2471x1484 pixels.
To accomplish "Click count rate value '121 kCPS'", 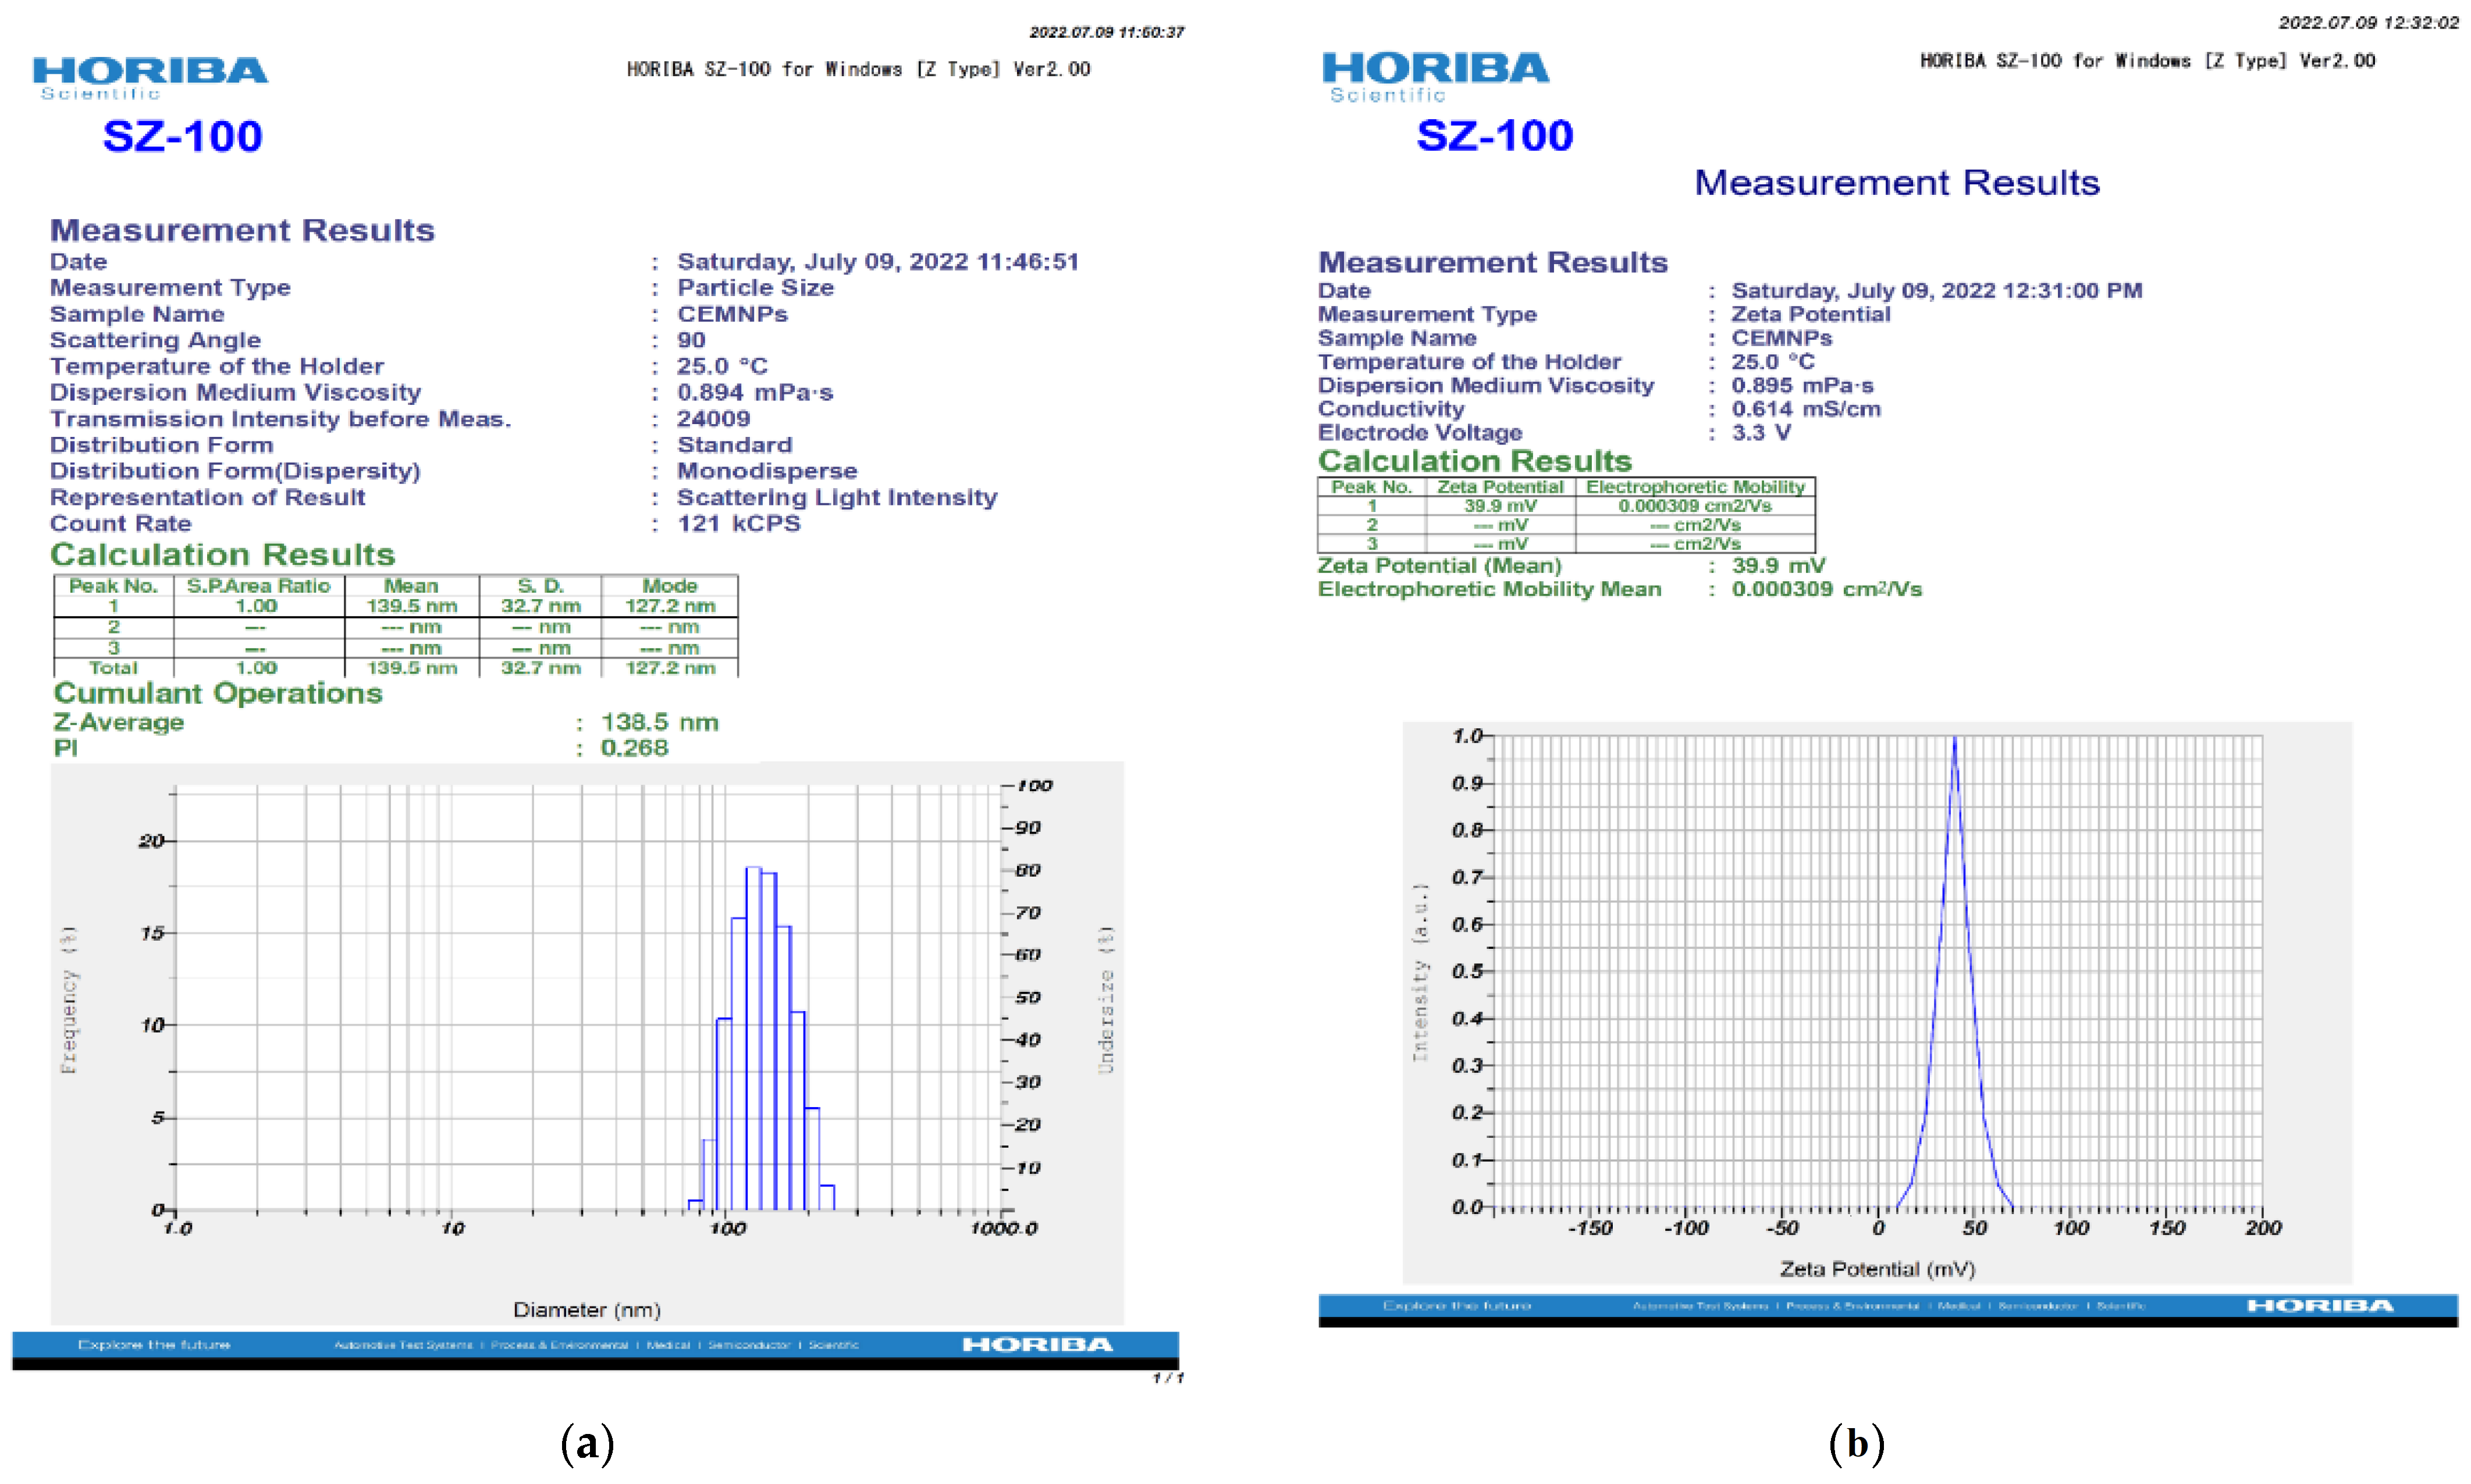I will tap(738, 523).
